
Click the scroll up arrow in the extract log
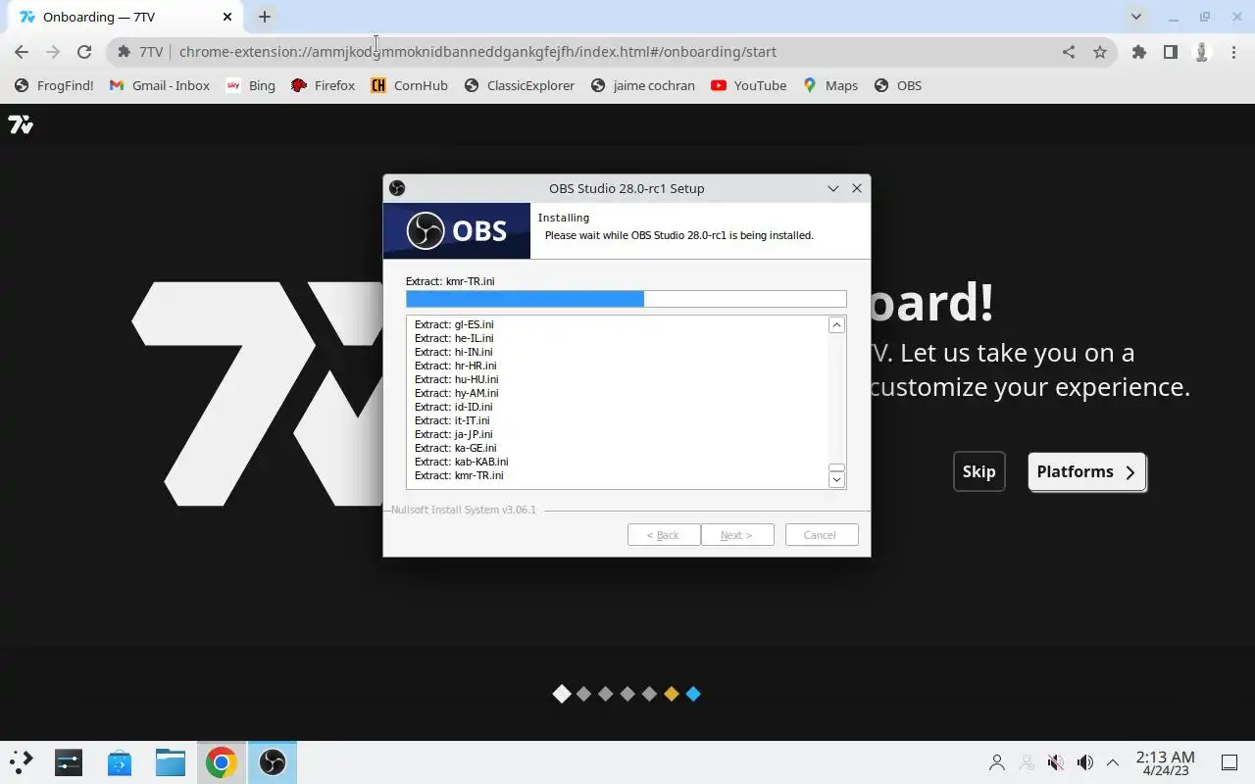pyautogui.click(x=836, y=325)
